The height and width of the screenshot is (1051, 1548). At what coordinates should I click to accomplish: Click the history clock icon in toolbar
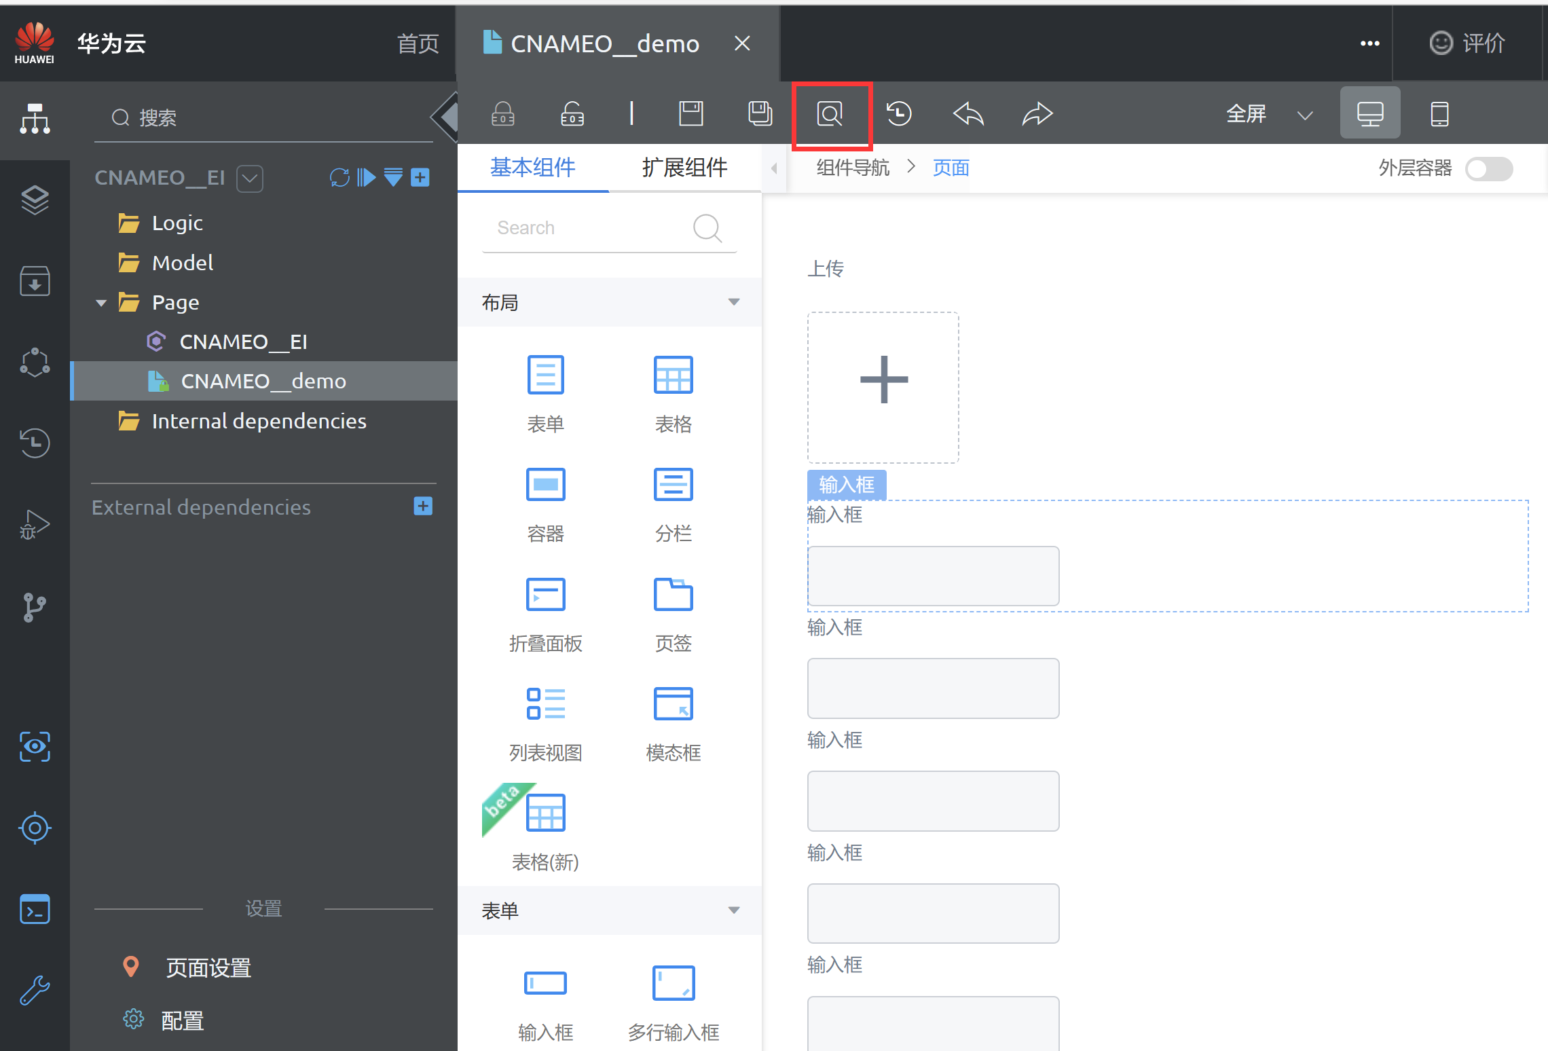coord(899,114)
